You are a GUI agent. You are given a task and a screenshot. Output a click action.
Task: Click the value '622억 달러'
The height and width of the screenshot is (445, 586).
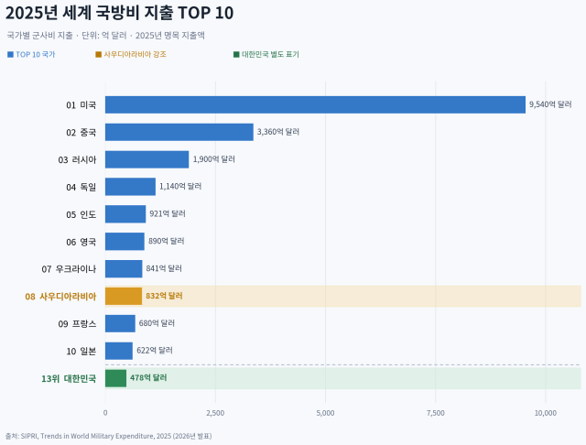pyautogui.click(x=155, y=350)
